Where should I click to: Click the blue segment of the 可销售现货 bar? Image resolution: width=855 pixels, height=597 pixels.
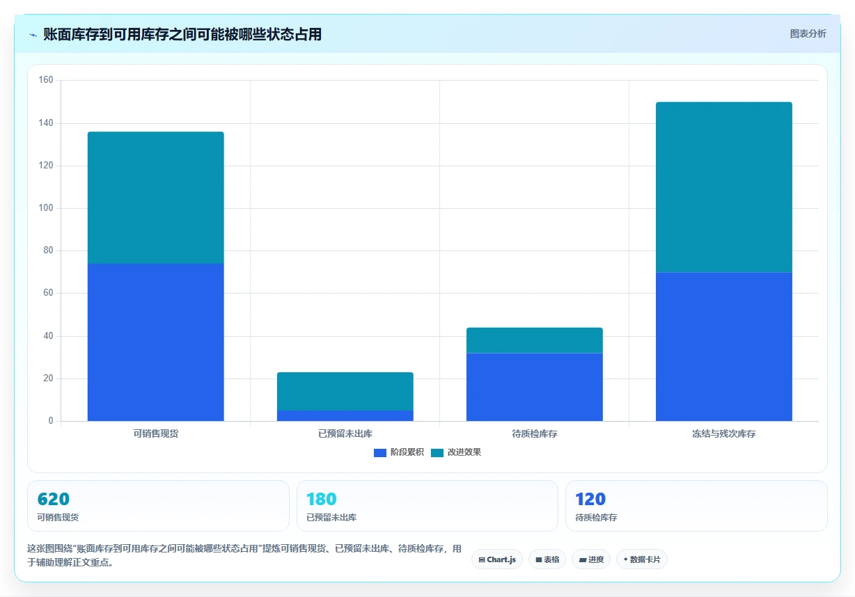(x=156, y=342)
